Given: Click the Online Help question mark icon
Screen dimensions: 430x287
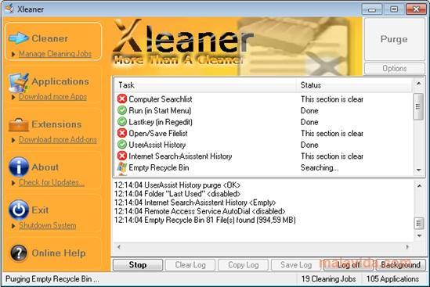Looking at the screenshot, I should point(19,253).
